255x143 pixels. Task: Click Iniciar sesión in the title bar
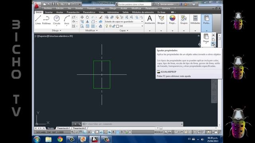[x=167, y=4]
